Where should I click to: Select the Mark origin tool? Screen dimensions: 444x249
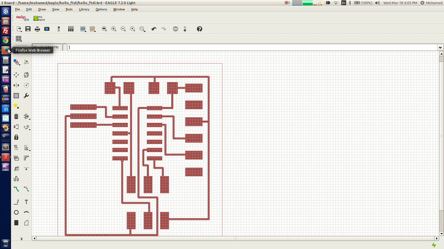(26, 62)
